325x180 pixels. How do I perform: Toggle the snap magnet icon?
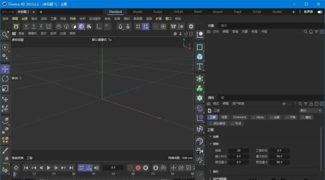120,26
